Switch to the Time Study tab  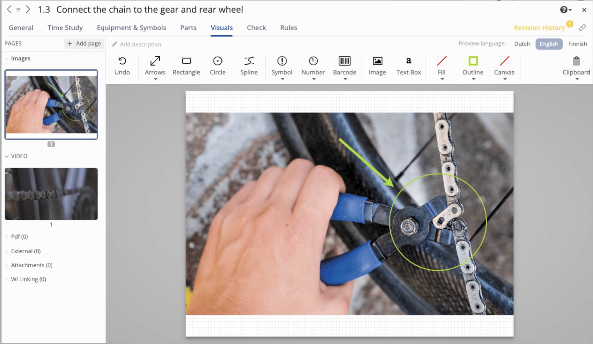click(65, 28)
